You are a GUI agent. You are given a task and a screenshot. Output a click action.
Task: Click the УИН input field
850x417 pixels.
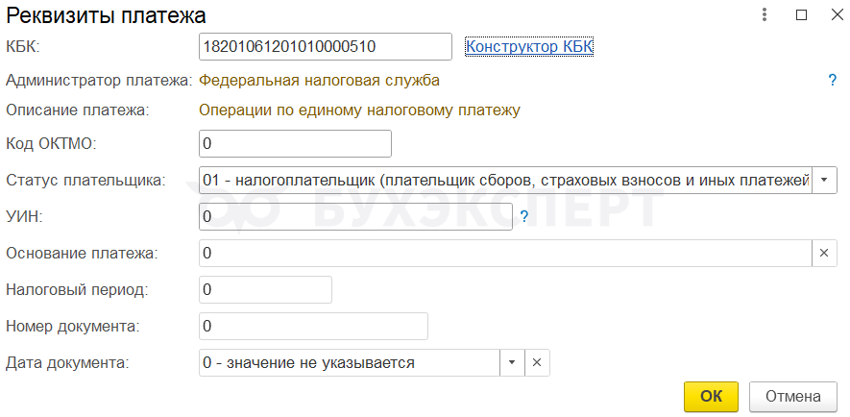(355, 216)
